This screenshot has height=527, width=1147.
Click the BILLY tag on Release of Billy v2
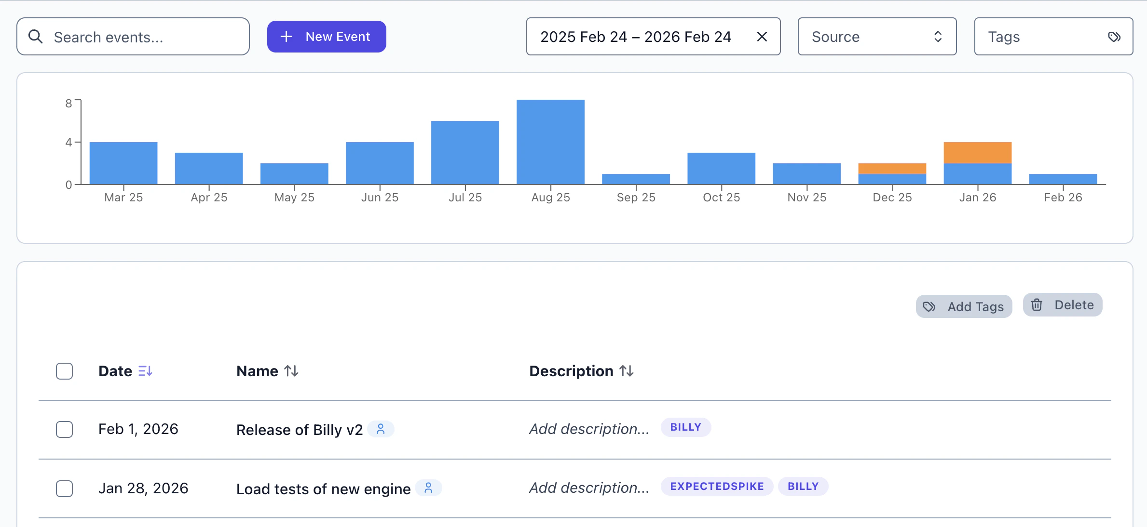tap(686, 427)
